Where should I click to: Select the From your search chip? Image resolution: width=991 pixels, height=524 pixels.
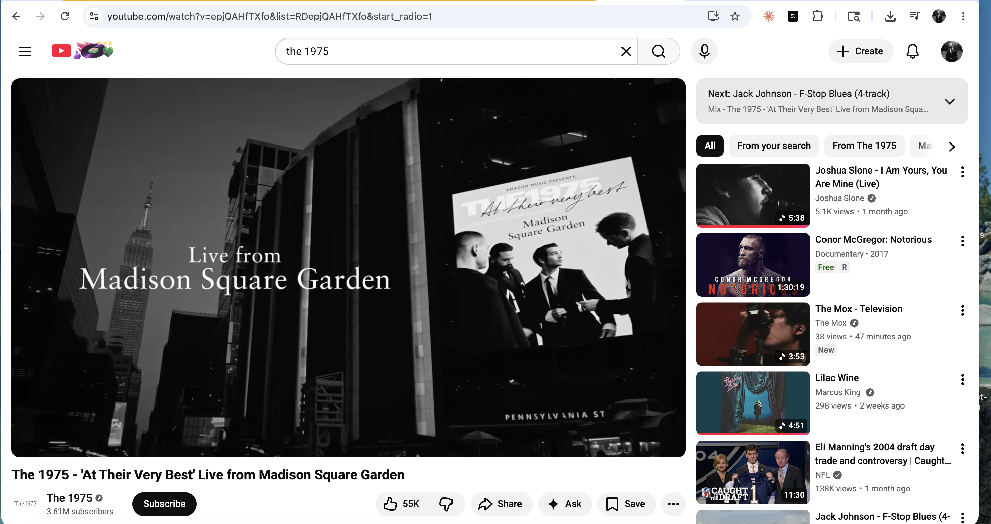click(x=773, y=146)
